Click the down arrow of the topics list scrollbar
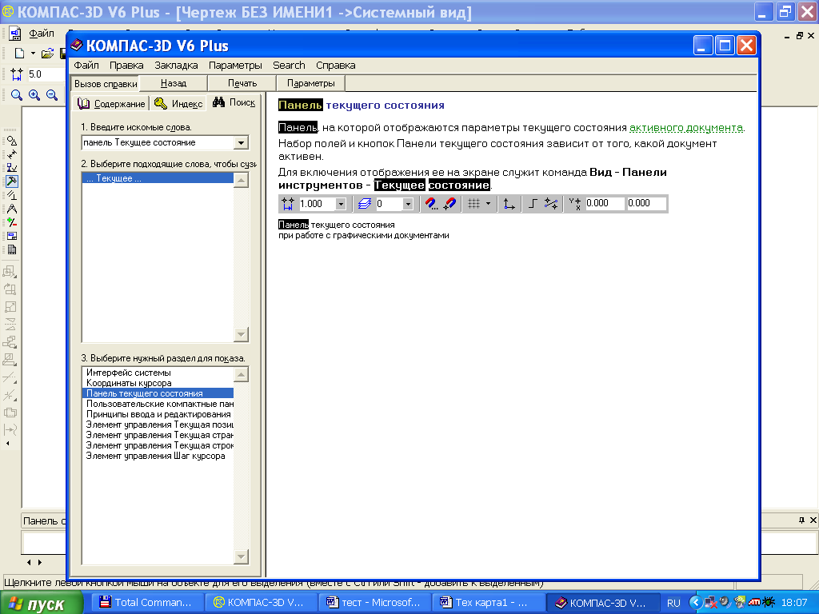The width and height of the screenshot is (819, 614). point(241,556)
